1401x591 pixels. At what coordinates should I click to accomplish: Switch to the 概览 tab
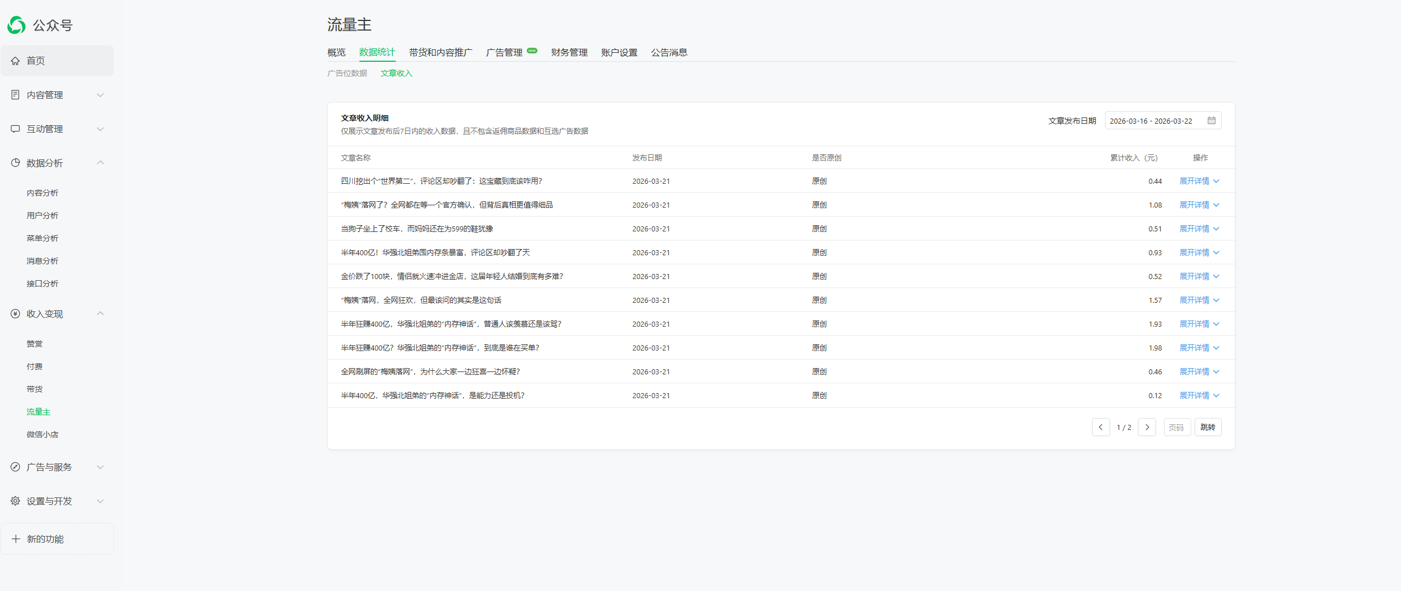tap(336, 52)
